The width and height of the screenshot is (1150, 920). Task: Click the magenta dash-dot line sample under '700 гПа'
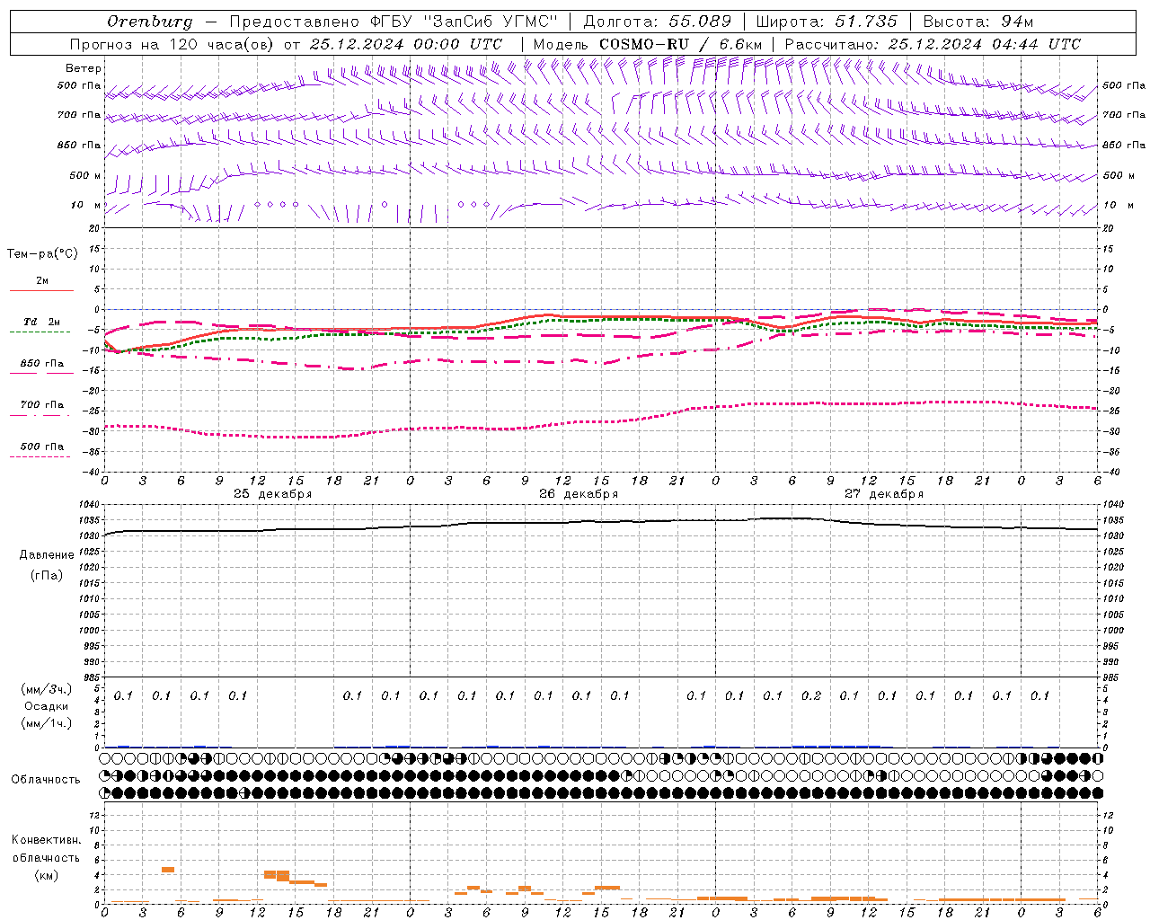pyautogui.click(x=40, y=415)
